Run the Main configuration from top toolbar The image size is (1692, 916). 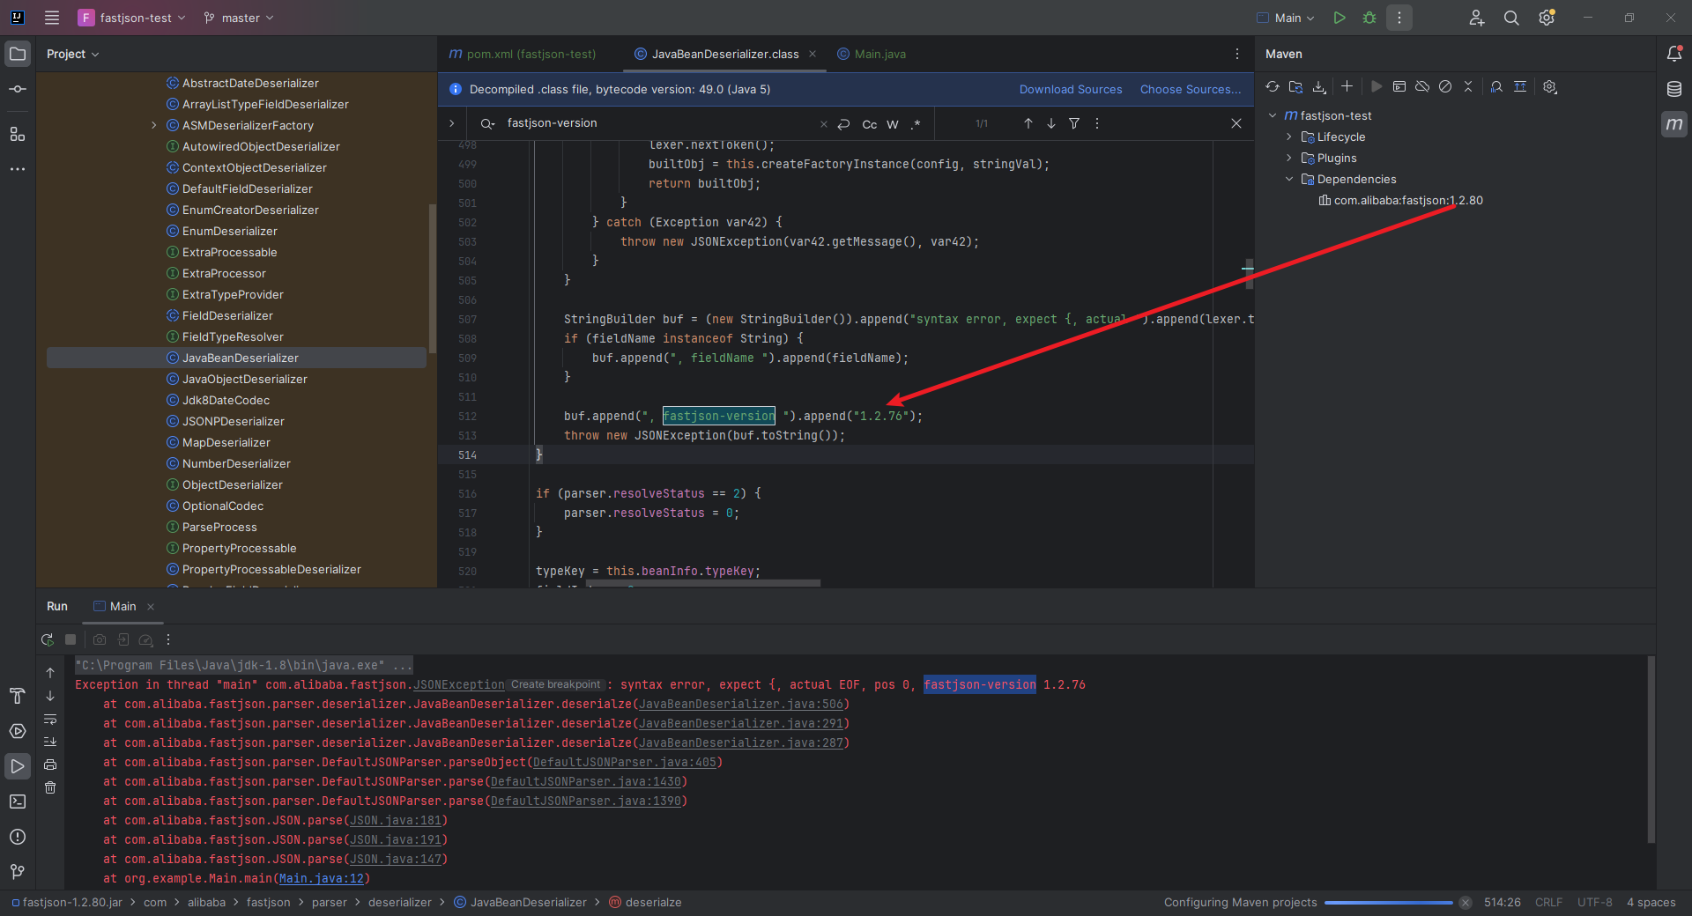(x=1339, y=18)
